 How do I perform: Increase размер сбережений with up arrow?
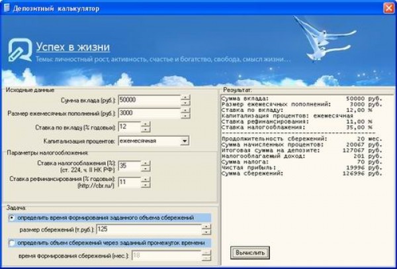pyautogui.click(x=206, y=227)
